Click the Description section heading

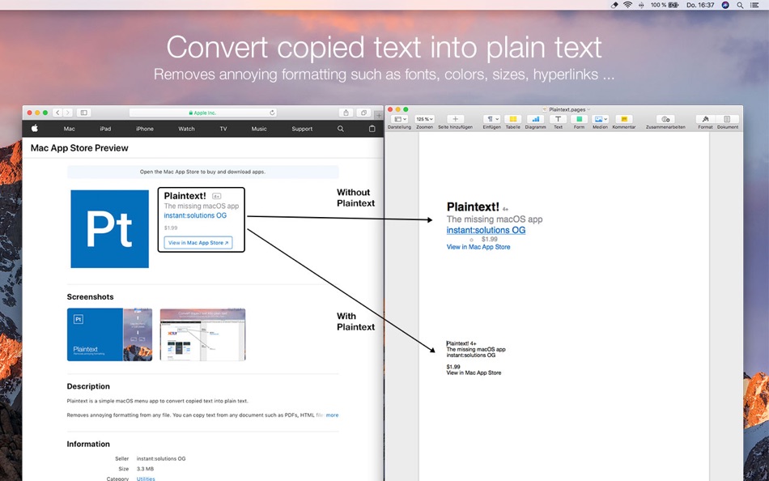coord(88,386)
